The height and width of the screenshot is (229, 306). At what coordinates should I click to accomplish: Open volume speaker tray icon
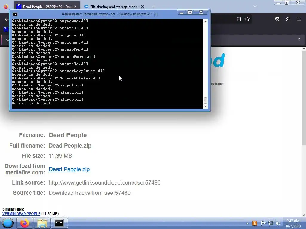click(x=278, y=223)
